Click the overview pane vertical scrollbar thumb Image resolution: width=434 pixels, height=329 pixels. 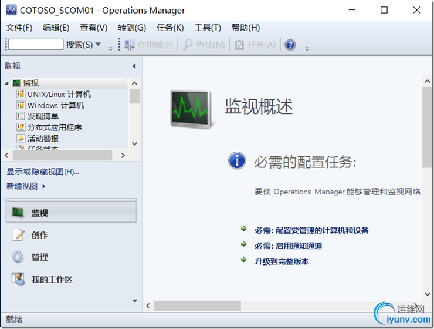coord(427,127)
